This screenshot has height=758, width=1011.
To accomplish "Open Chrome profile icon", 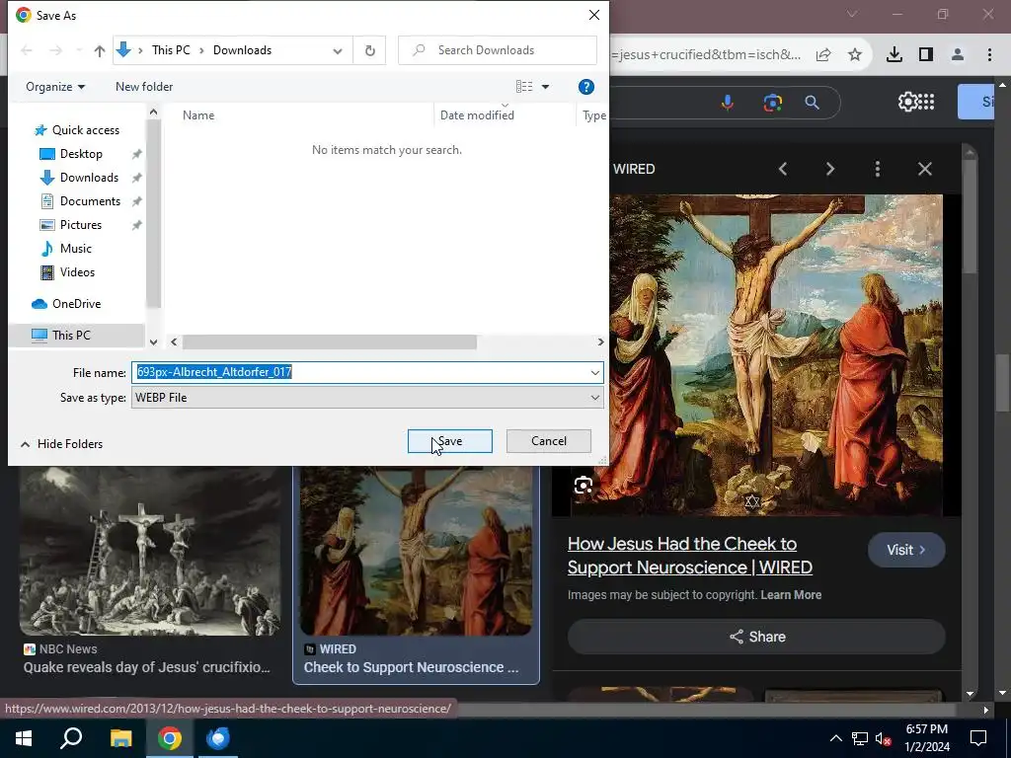I will (958, 55).
